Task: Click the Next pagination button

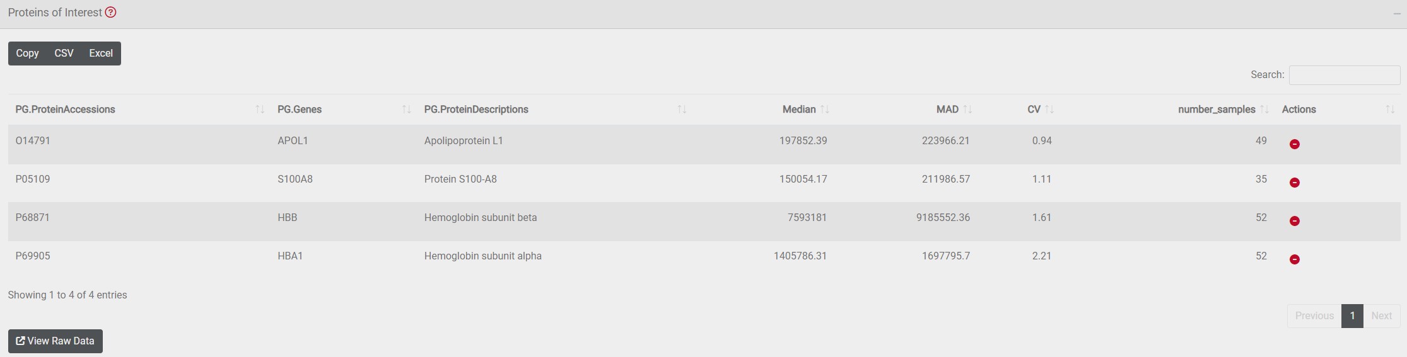Action: click(1381, 316)
